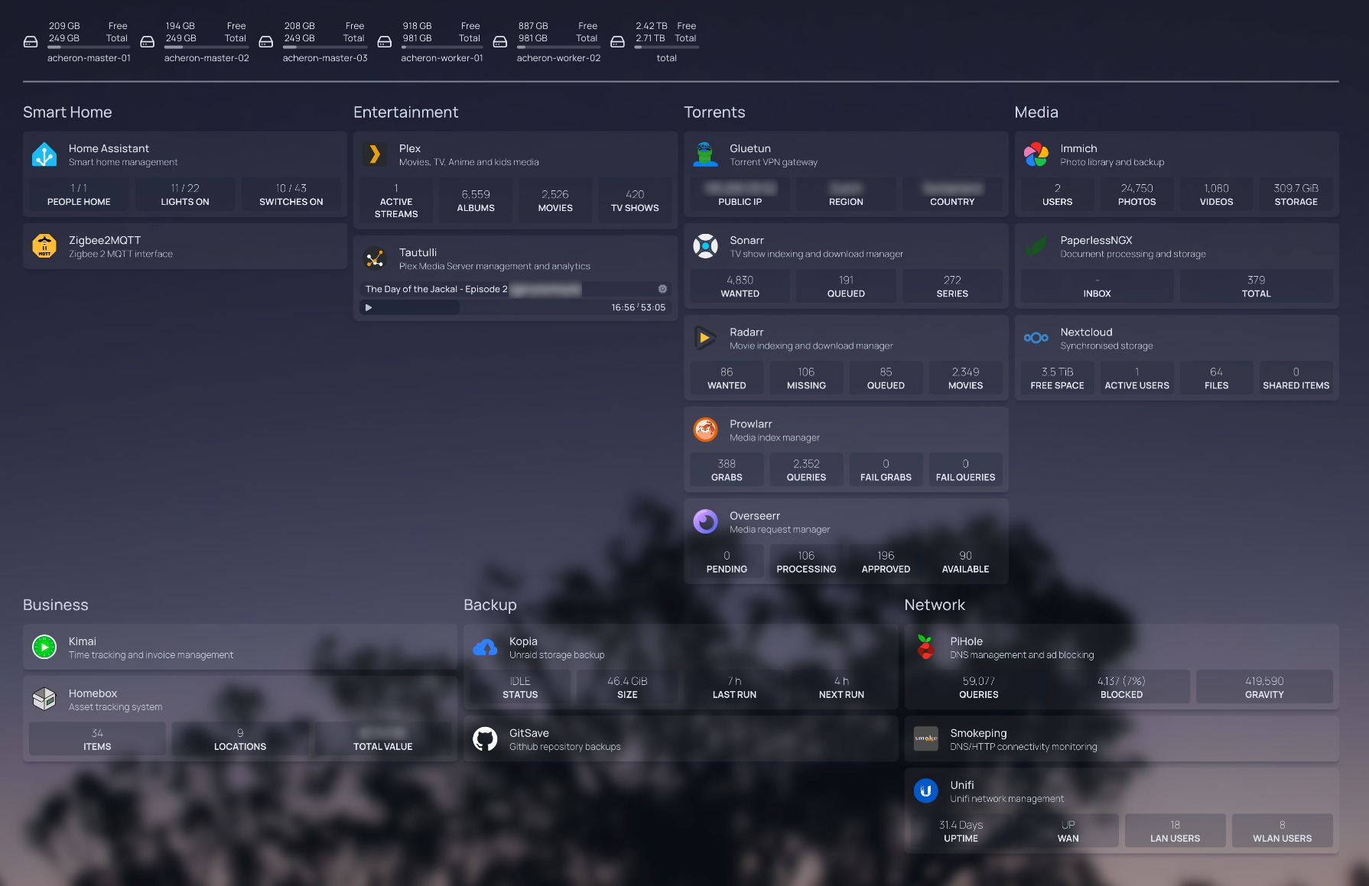
Task: Click the PiHole GRAVITY tile 419,590
Action: tap(1264, 687)
